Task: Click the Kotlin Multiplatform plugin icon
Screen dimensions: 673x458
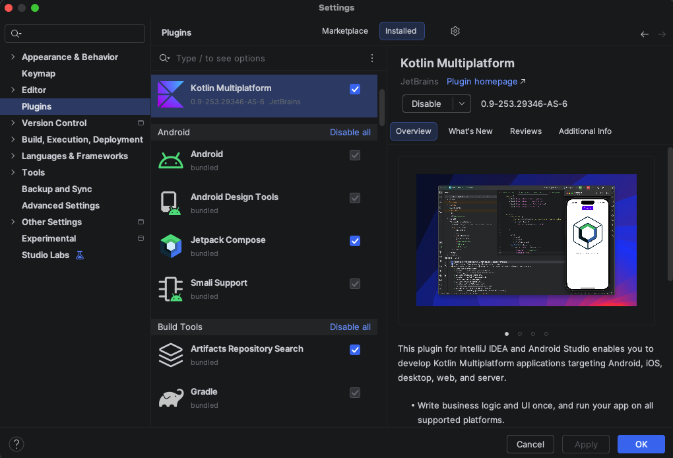Action: pos(170,94)
